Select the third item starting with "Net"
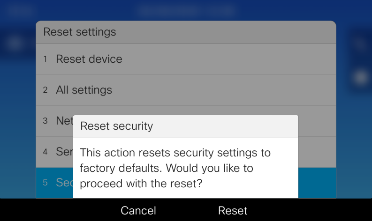 [x=64, y=120]
